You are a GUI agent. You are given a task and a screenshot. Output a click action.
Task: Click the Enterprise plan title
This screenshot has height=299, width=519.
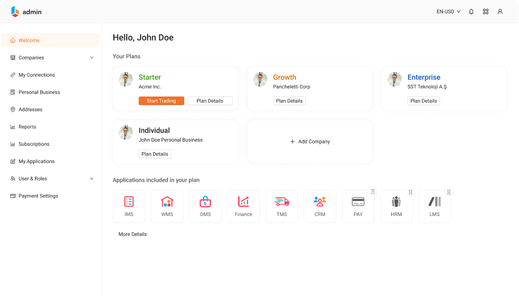pos(424,77)
